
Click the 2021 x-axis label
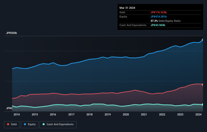tap(144, 114)
